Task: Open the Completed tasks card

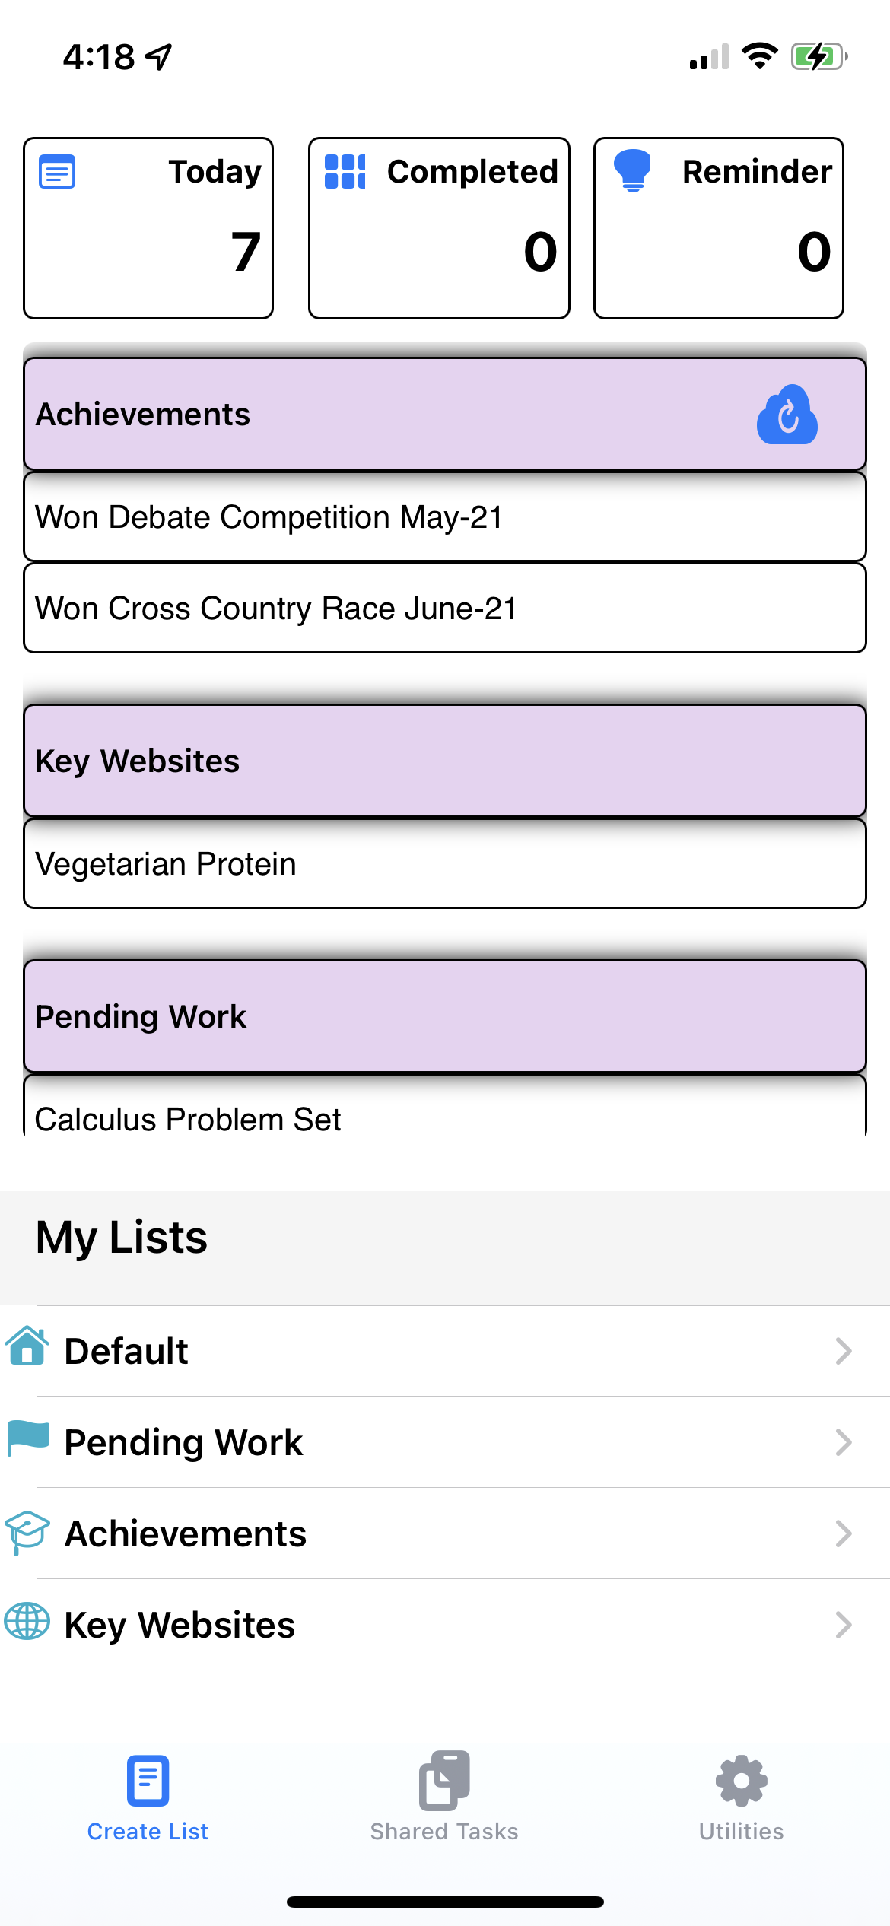Action: click(439, 228)
